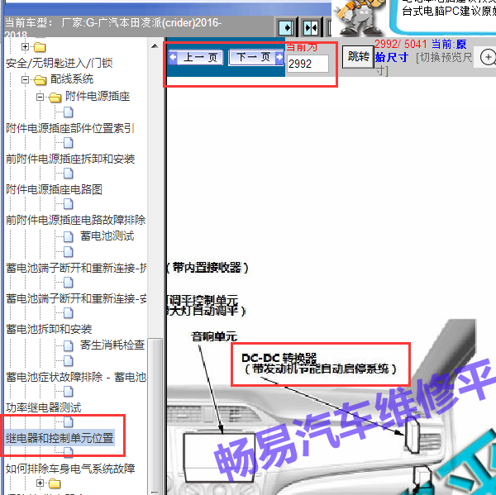The height and width of the screenshot is (495, 496).
Task: Open document icon beside 寄生消耗检查
Action: click(69, 345)
